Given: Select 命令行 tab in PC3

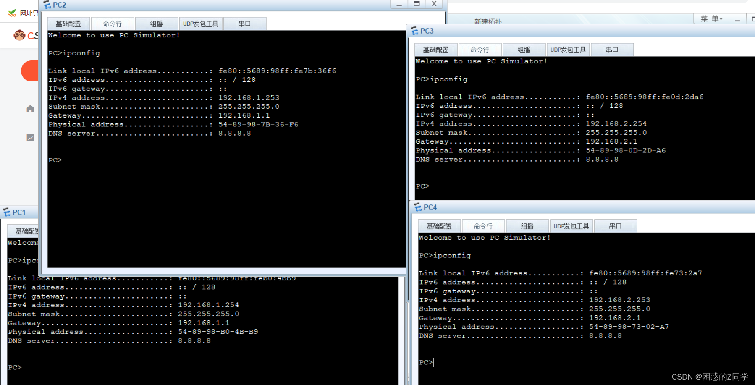Looking at the screenshot, I should (480, 50).
